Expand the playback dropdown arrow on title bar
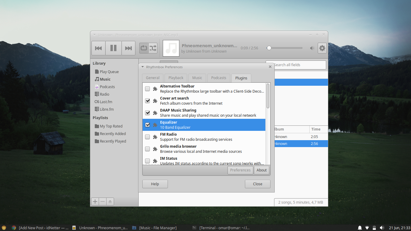This screenshot has height=231, width=411. click(94, 35)
